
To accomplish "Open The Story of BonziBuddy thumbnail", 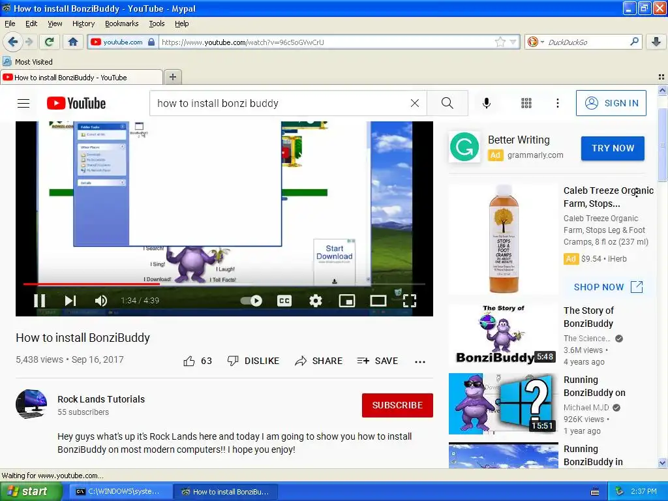I will click(x=503, y=335).
